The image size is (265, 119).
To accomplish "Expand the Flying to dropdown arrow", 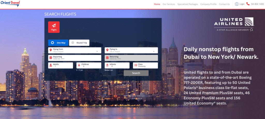I will pos(154,51).
